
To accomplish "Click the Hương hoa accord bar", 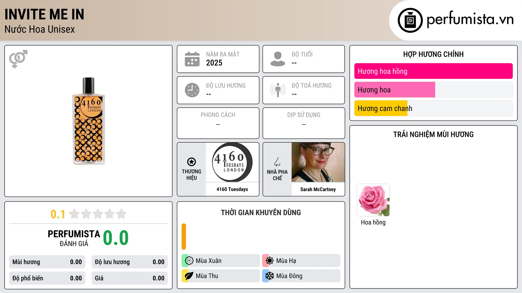I will [433, 90].
